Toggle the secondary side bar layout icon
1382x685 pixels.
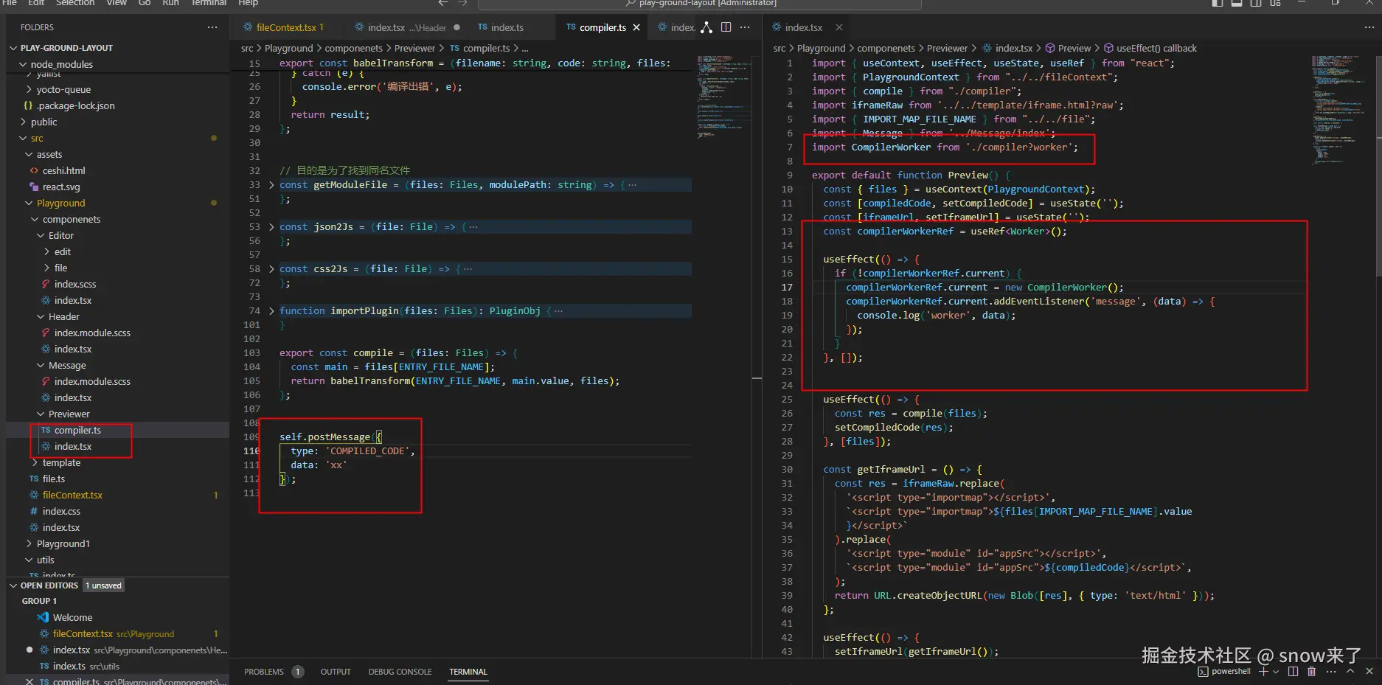click(1256, 3)
